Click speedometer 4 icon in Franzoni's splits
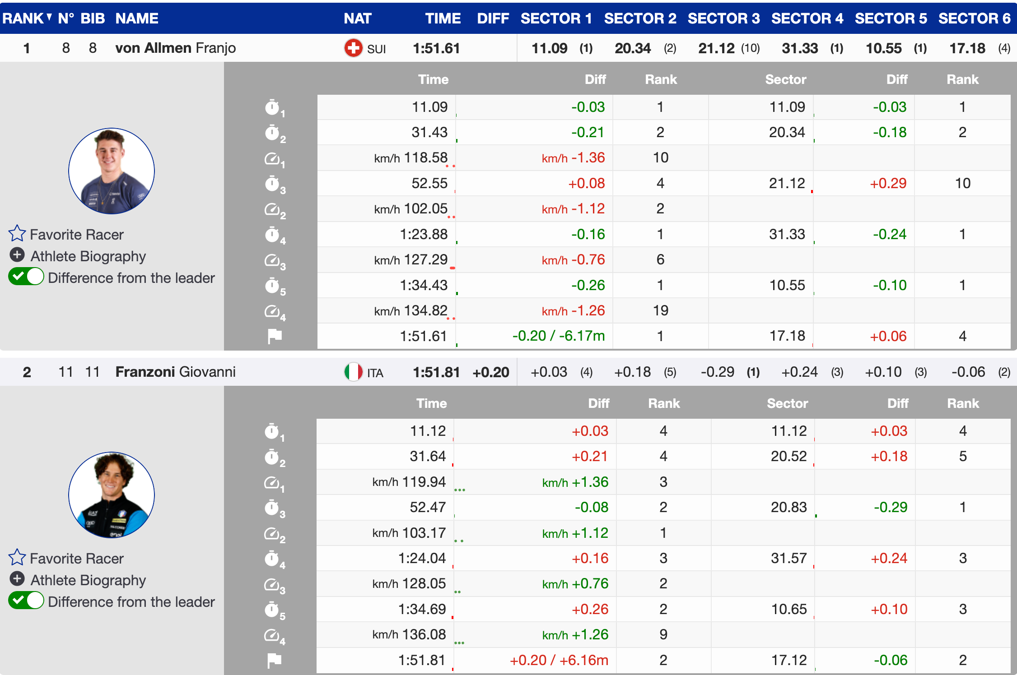Image resolution: width=1017 pixels, height=675 pixels. (272, 635)
